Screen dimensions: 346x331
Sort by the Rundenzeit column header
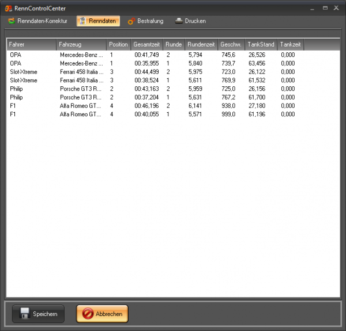coord(201,44)
